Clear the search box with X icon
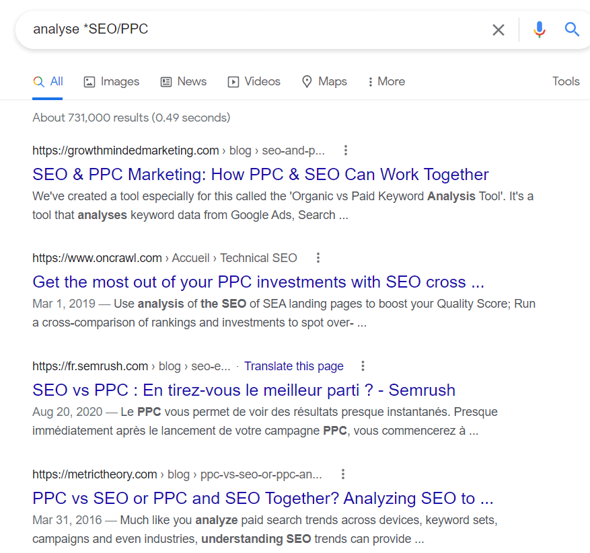The height and width of the screenshot is (553, 590). [x=498, y=30]
